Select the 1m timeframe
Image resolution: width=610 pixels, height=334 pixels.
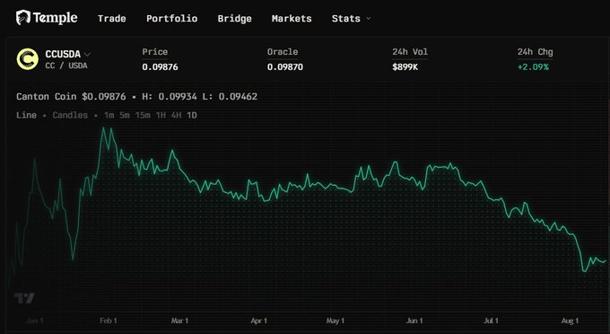point(109,115)
